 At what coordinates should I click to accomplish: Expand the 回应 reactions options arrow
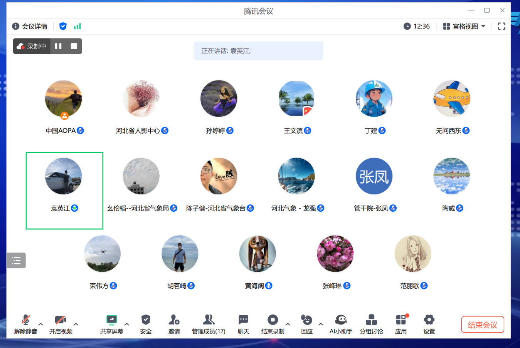[320, 324]
